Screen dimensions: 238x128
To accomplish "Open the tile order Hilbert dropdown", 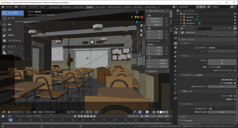I will [x=222, y=67].
